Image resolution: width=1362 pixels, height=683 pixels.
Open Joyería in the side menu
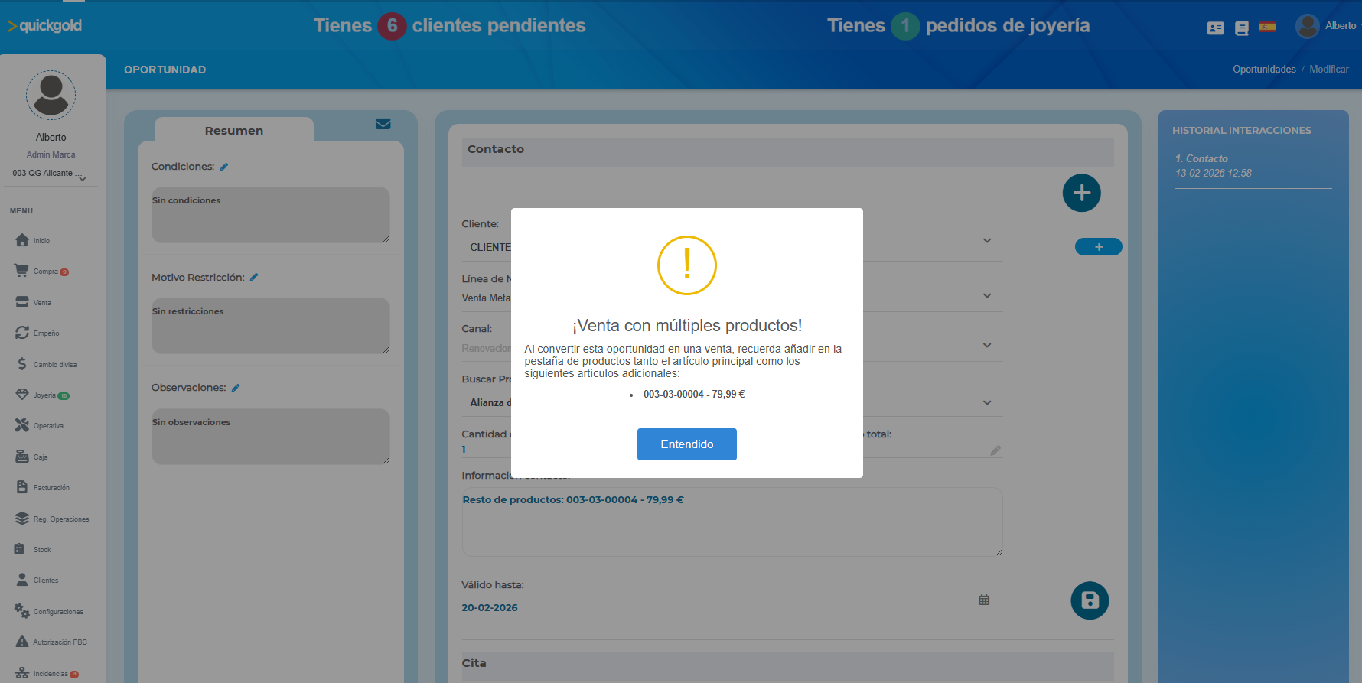[44, 395]
